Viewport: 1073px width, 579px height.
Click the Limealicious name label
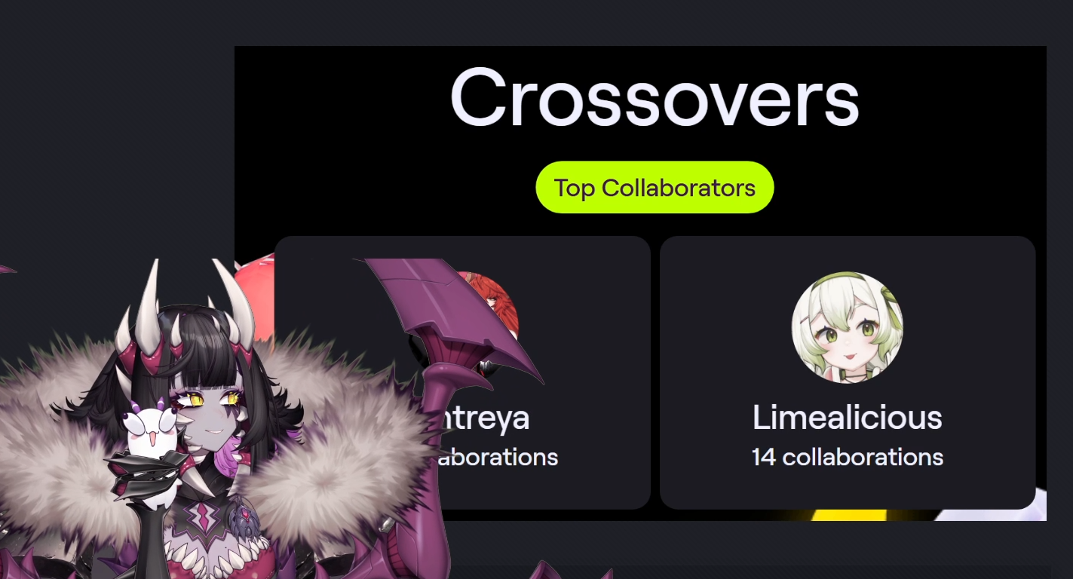848,417
